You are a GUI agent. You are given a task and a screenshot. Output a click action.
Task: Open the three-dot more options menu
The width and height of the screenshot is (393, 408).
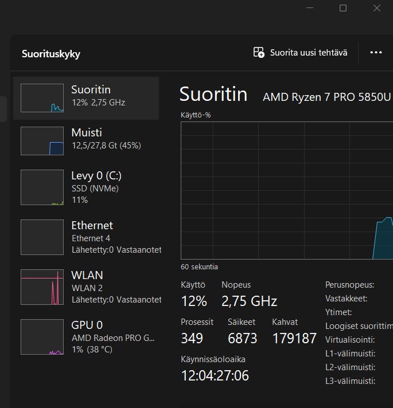(x=376, y=53)
